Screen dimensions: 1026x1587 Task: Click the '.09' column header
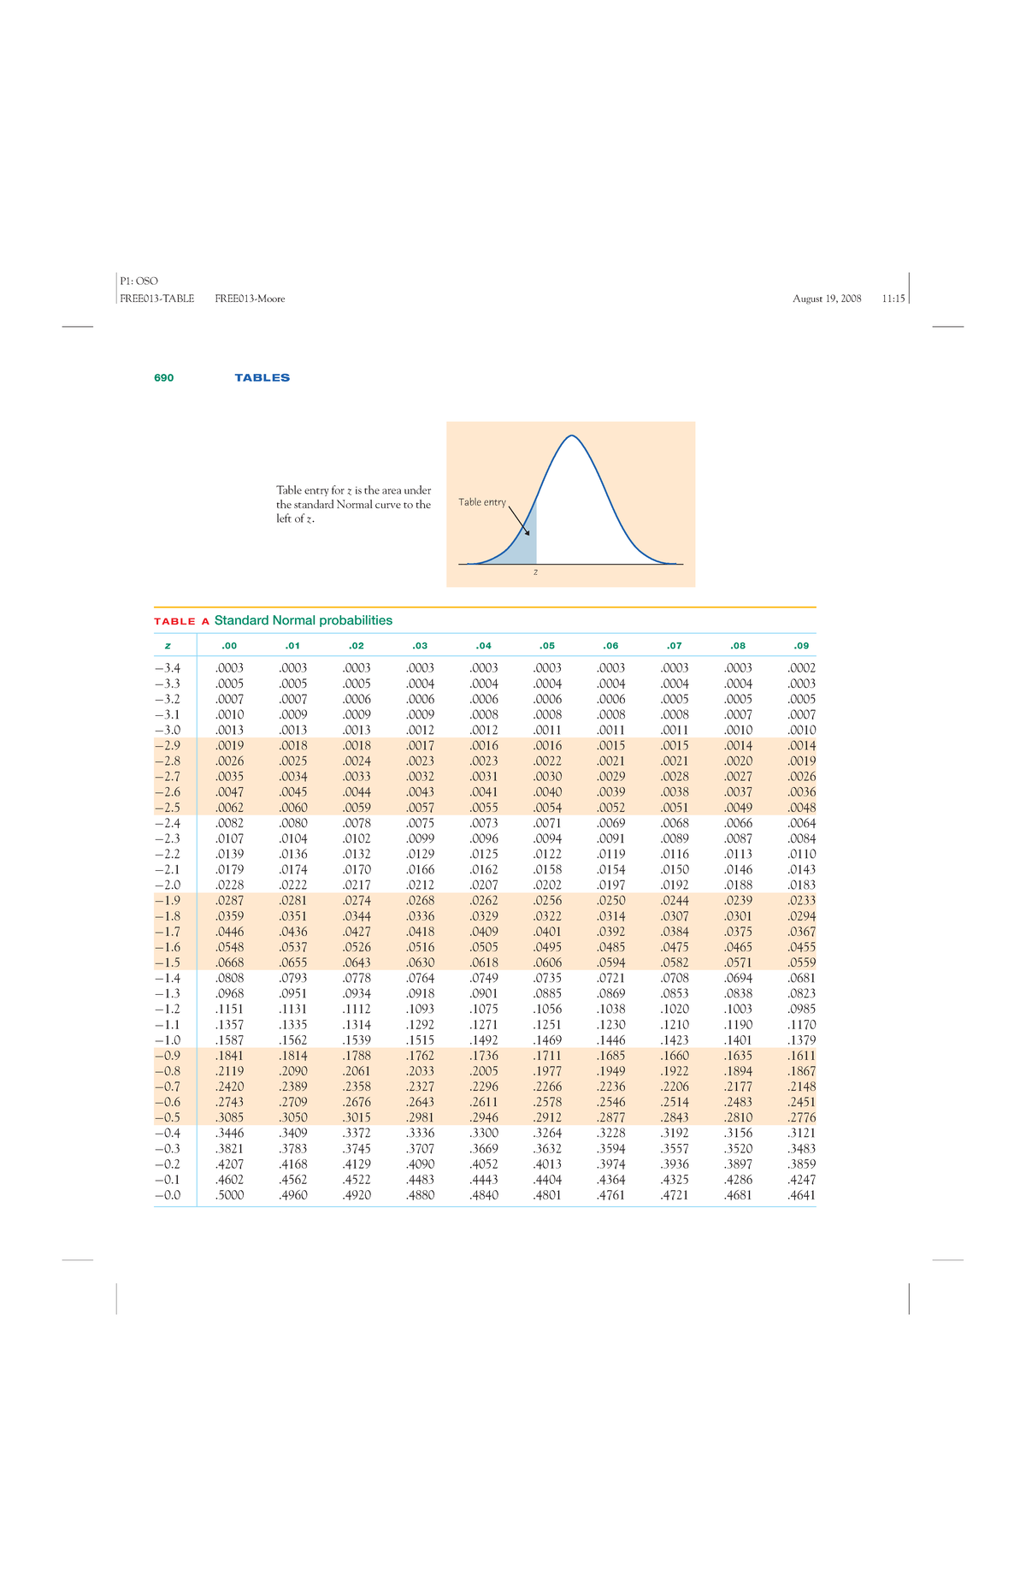(x=801, y=646)
